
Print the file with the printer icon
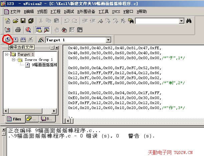(18, 30)
